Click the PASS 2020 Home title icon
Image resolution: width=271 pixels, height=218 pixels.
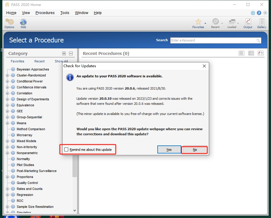point(7,5)
